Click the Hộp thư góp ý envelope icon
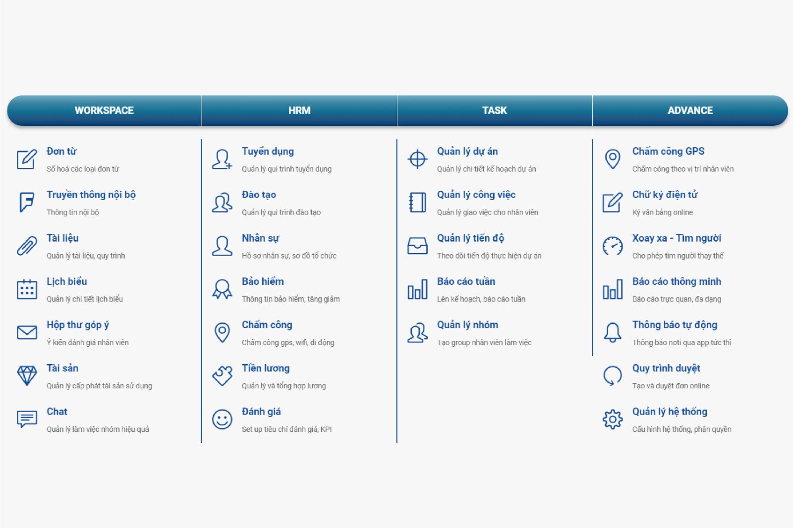Image resolution: width=793 pixels, height=528 pixels. (x=27, y=332)
